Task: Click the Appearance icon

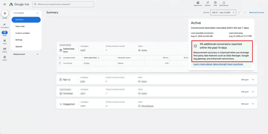Action: pyautogui.click(x=198, y=3)
